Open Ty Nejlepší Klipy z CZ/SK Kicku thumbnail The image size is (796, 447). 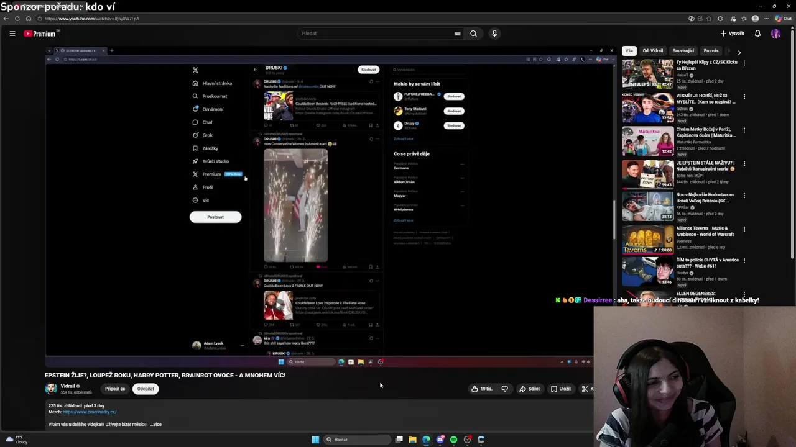tap(647, 74)
